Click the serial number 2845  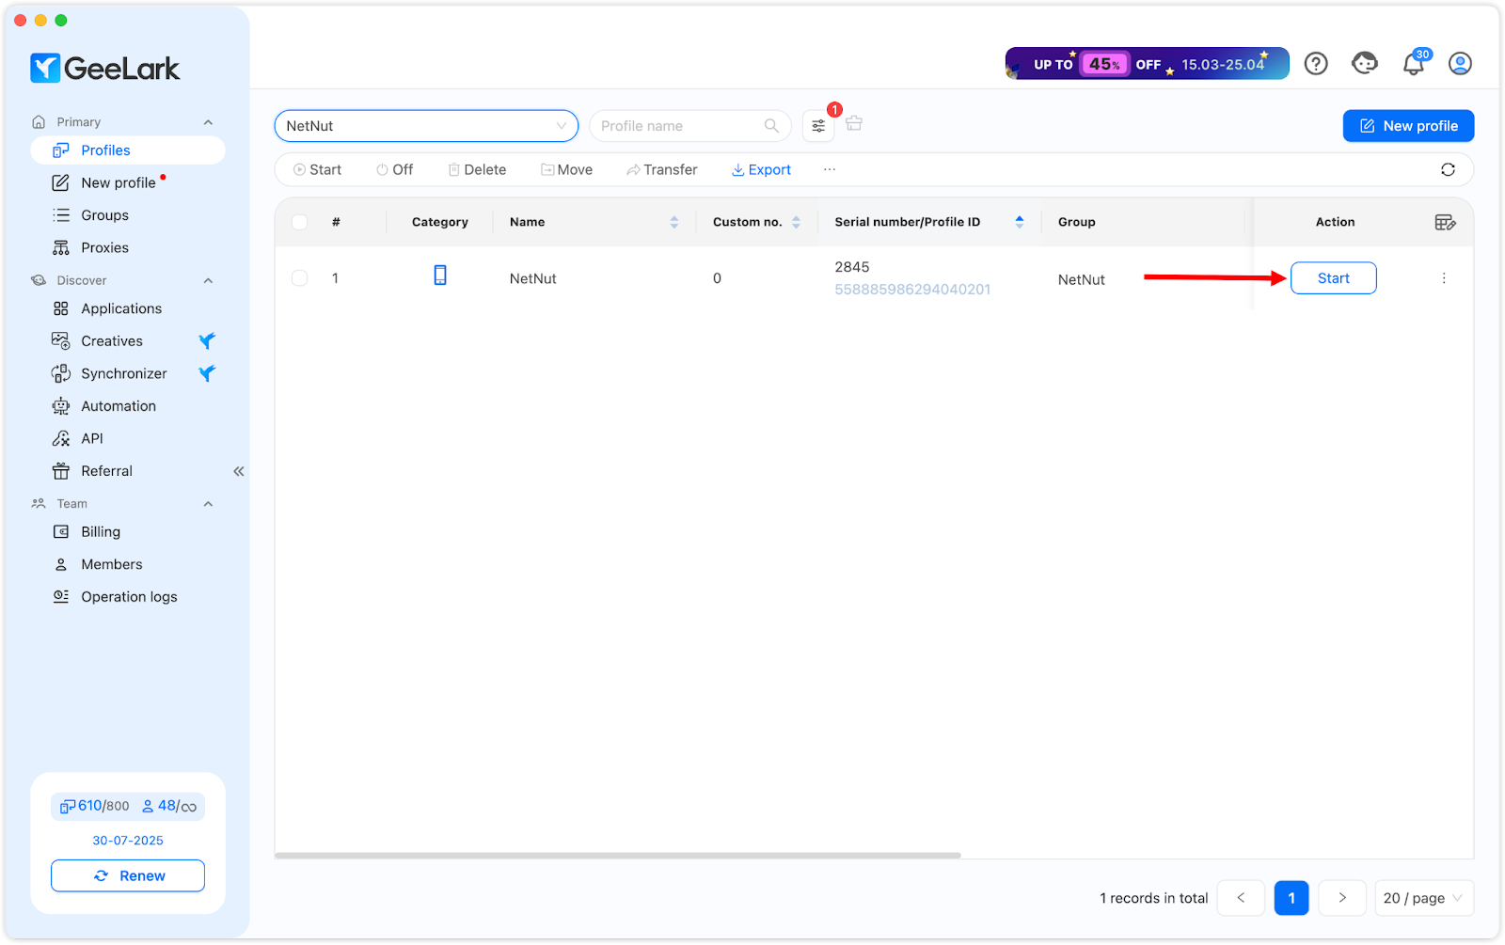[852, 267]
